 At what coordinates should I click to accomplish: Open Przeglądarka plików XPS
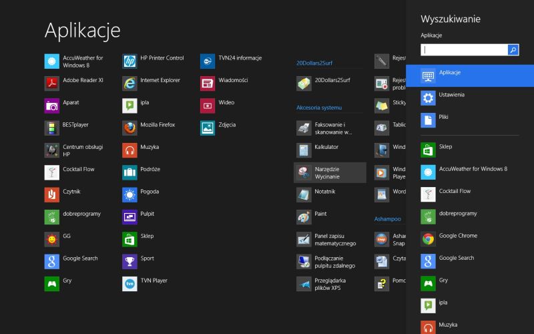point(321,284)
